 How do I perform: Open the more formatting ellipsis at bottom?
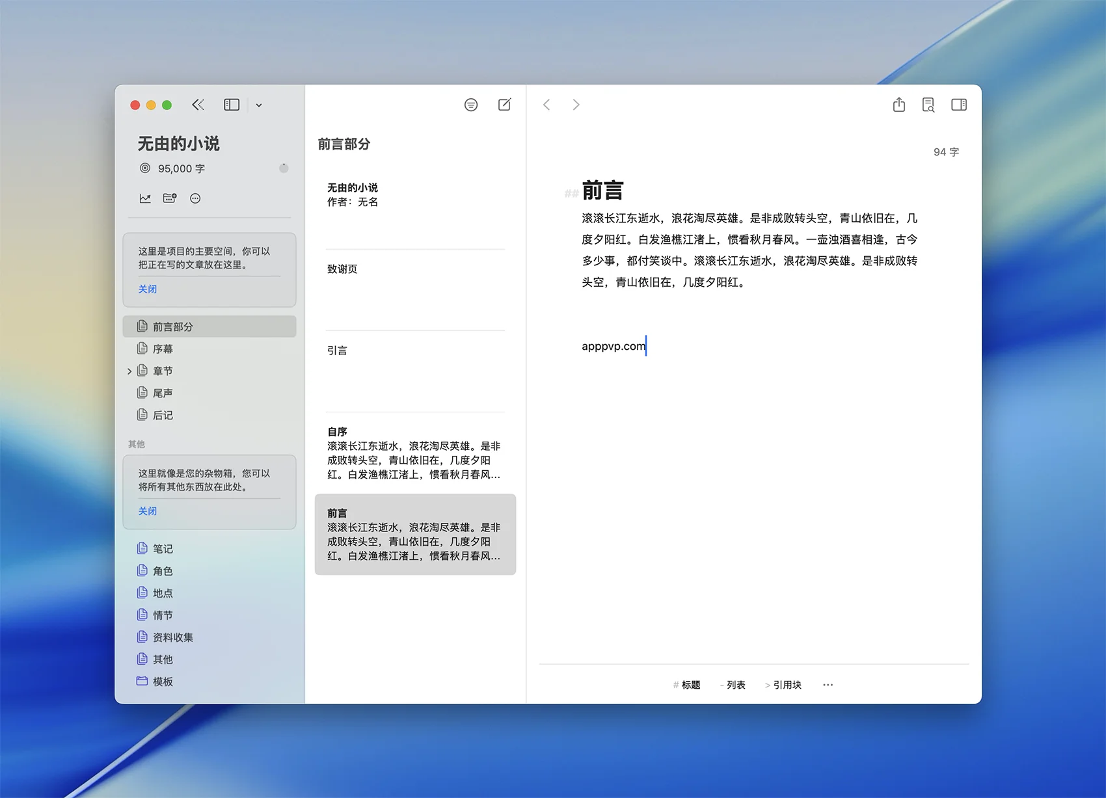[x=828, y=685]
